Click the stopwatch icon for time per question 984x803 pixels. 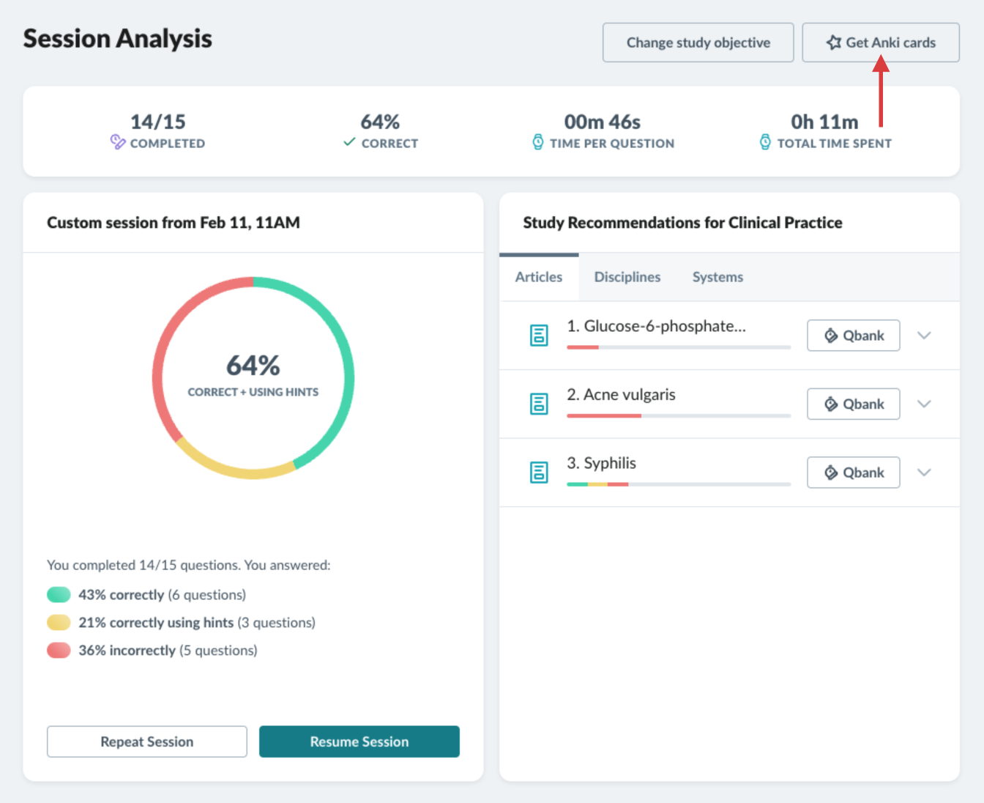(538, 142)
